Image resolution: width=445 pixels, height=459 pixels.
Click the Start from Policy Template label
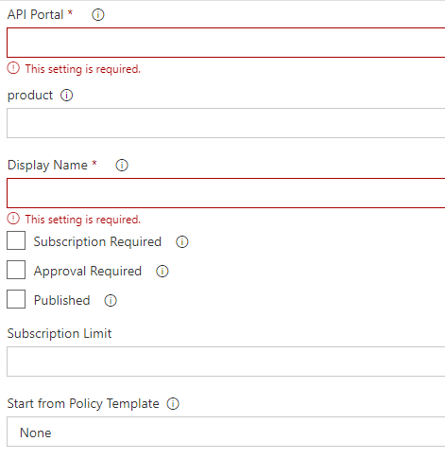[83, 404]
